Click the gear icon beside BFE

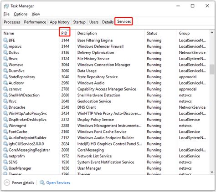5,40
